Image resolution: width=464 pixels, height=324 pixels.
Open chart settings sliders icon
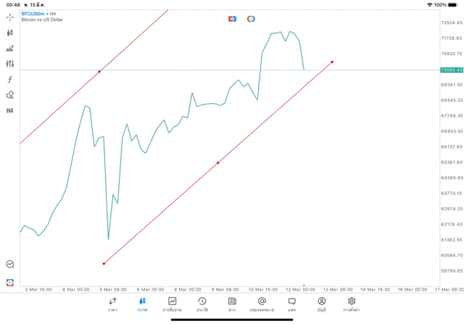click(x=10, y=64)
